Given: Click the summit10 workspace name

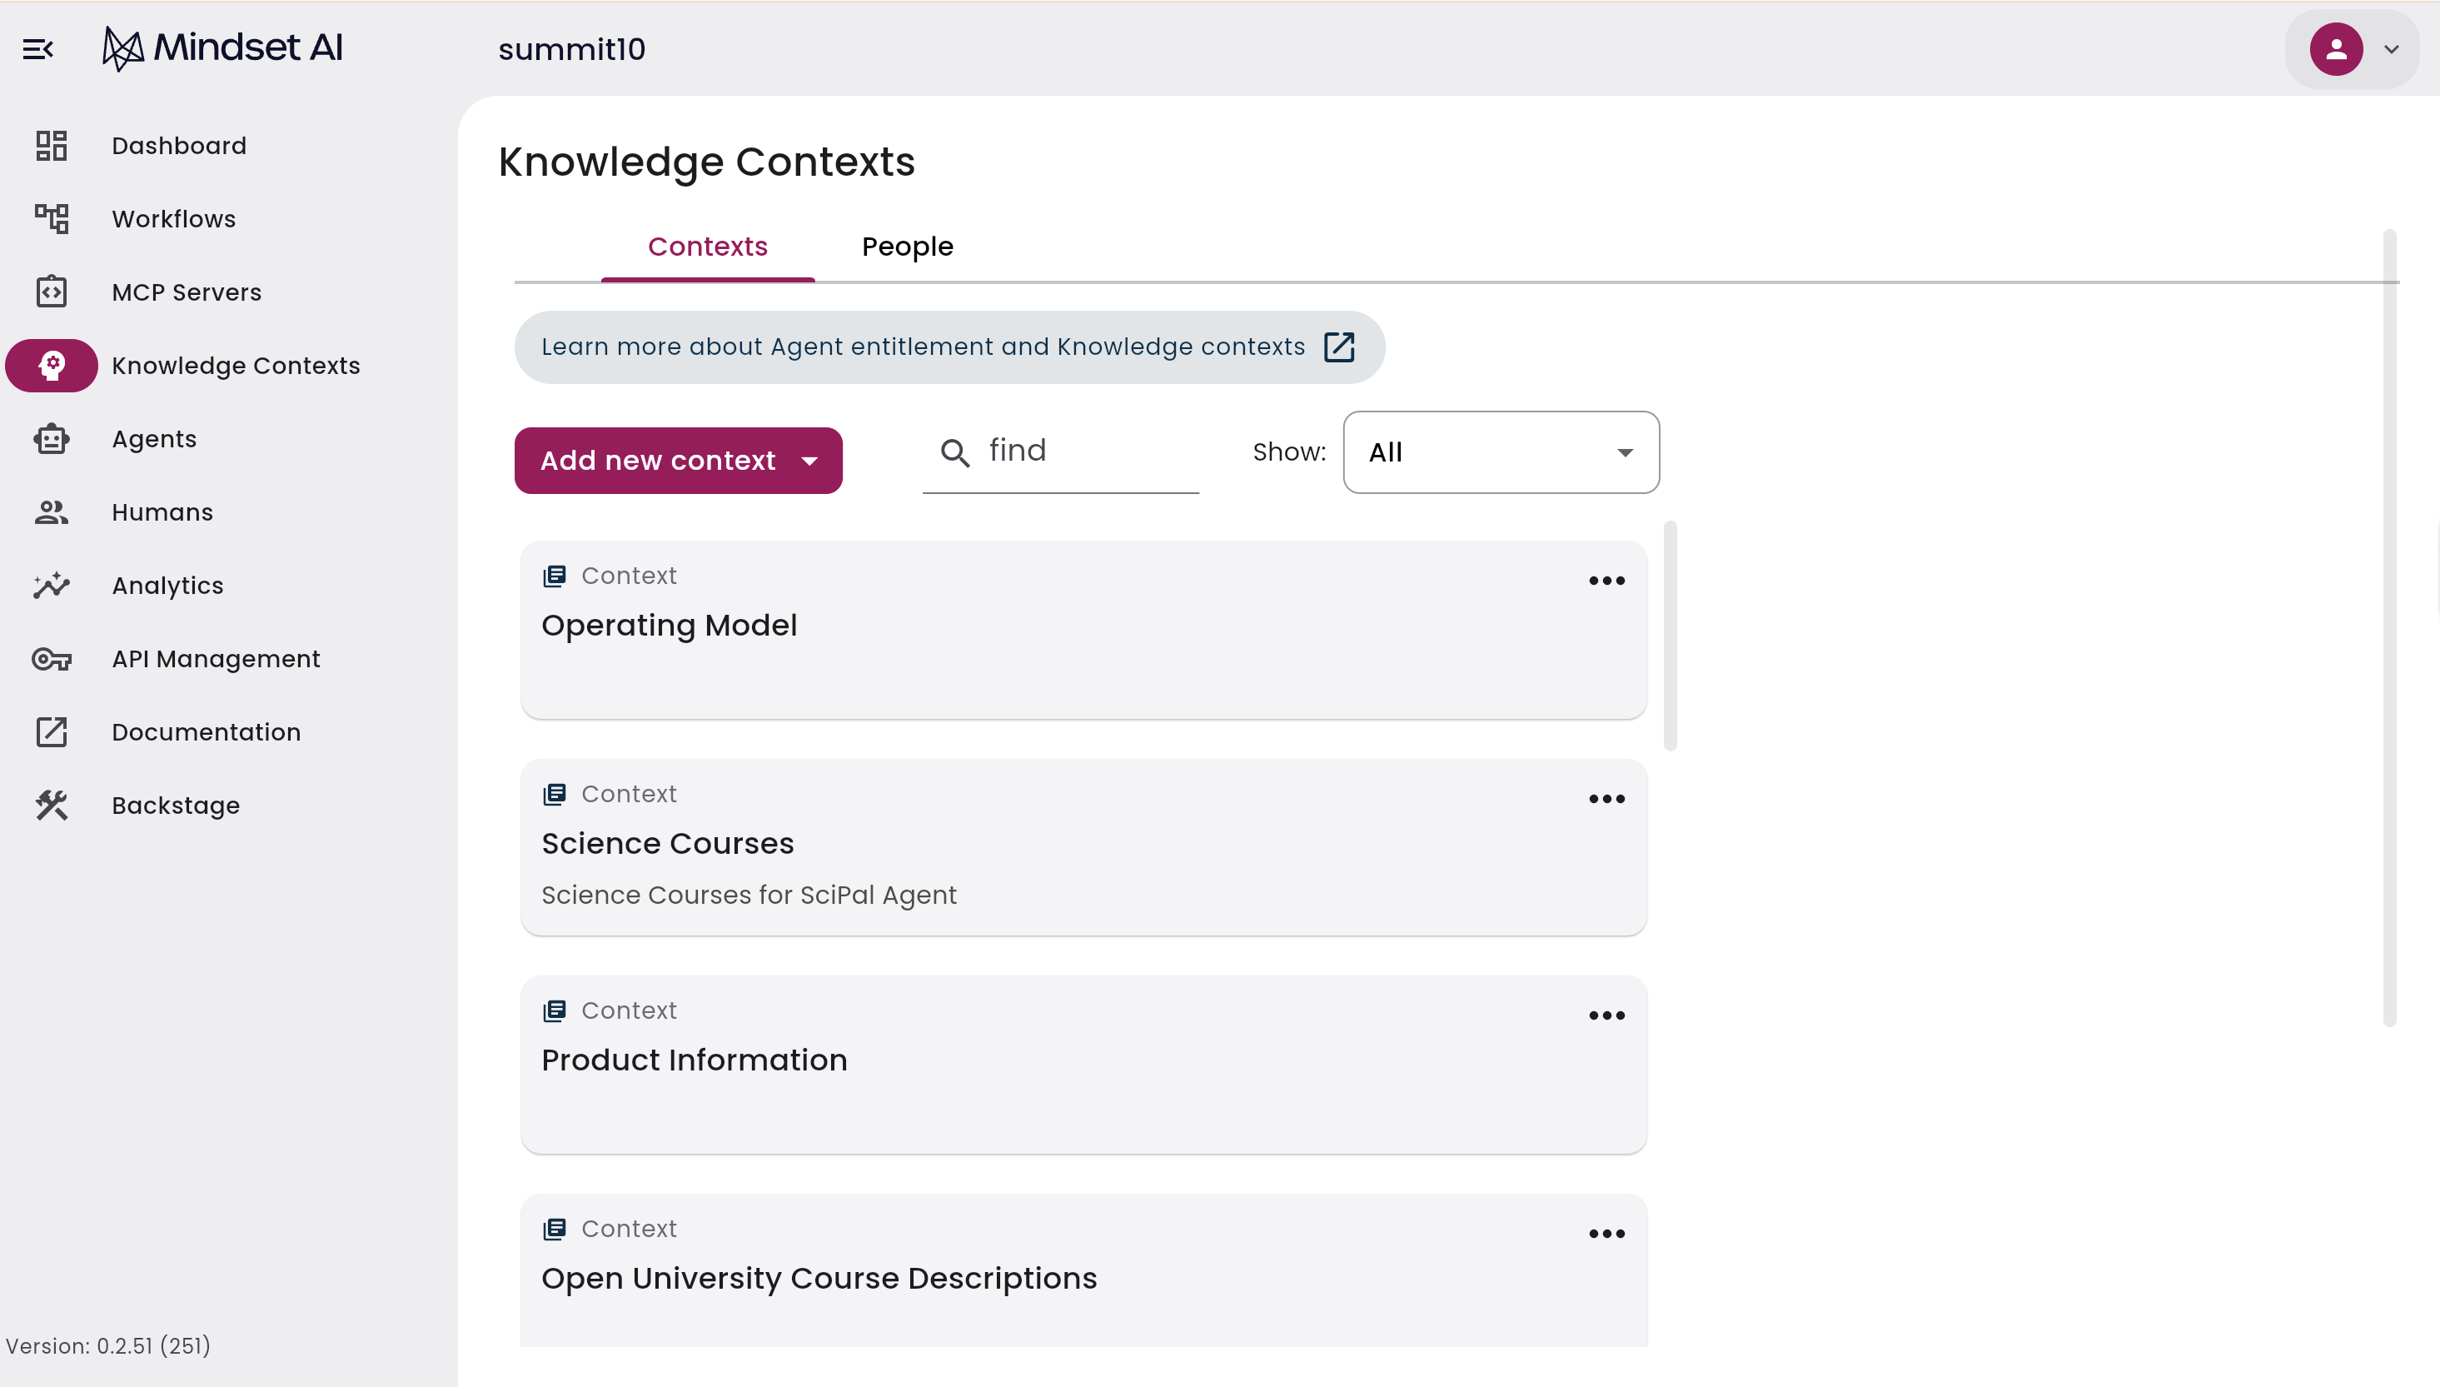Looking at the screenshot, I should point(572,48).
